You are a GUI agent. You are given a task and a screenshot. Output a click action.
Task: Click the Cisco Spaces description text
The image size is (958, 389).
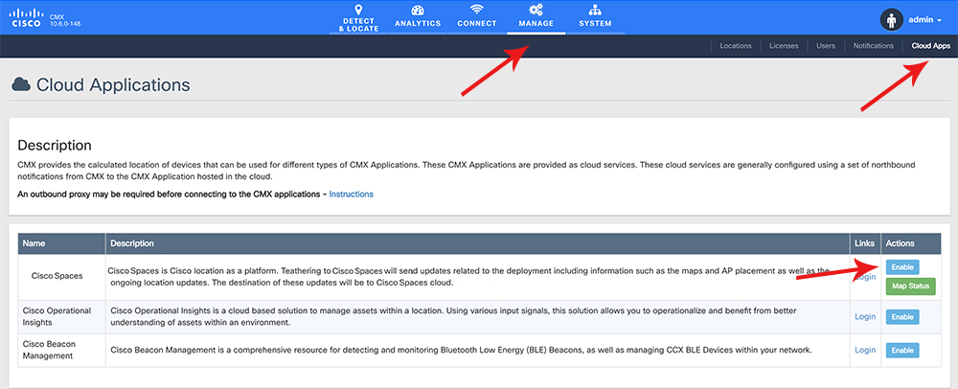coord(469,277)
